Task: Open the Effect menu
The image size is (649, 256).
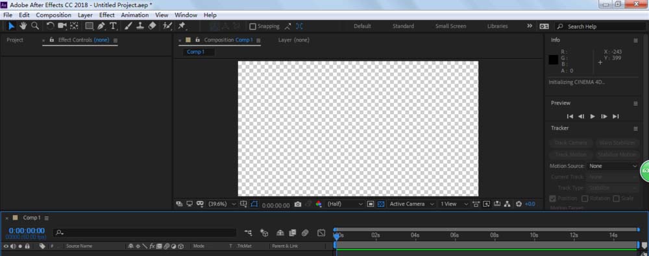Action: [x=107, y=15]
